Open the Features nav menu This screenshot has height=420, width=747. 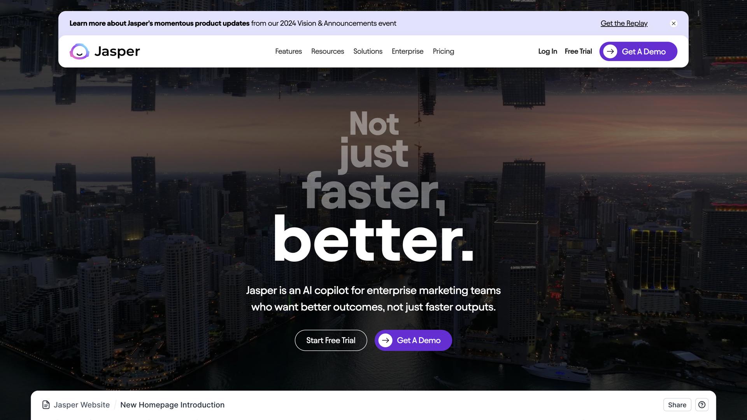[288, 51]
